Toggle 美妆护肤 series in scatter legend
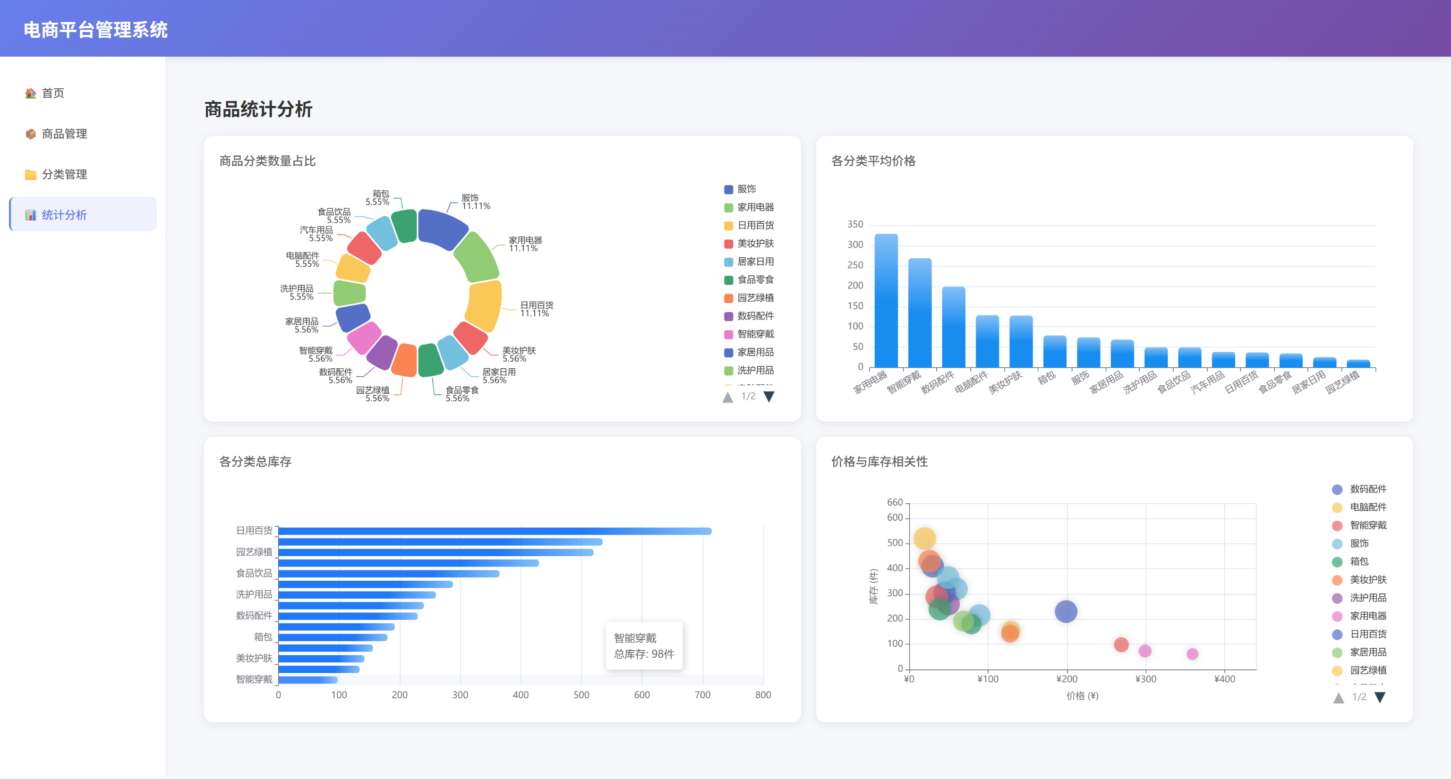The height and width of the screenshot is (779, 1451). (1360, 580)
